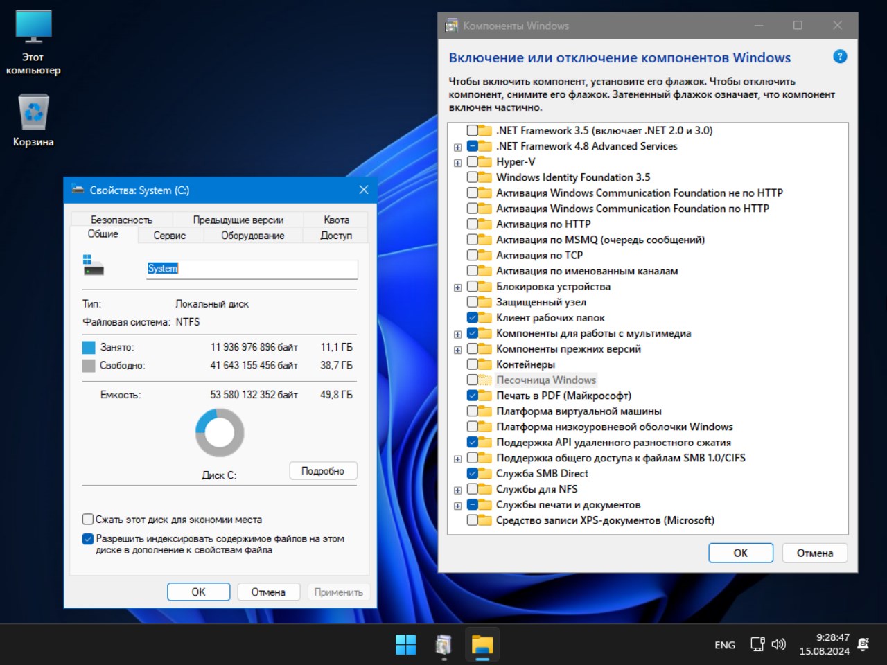The height and width of the screenshot is (665, 887).
Task: Enable the Контейнеры checkbox
Action: click(472, 364)
